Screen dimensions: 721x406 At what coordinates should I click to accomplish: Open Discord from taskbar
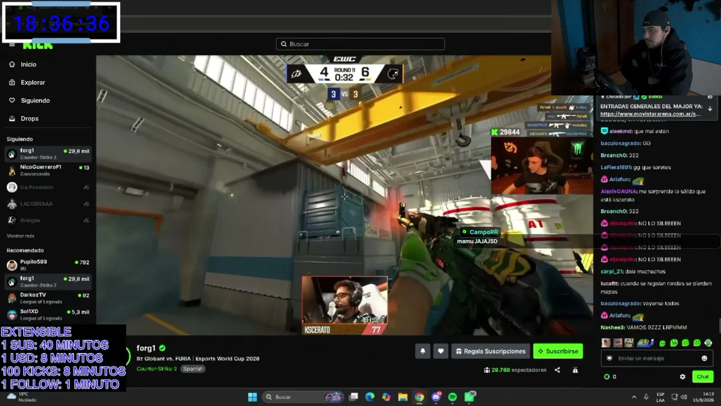436,397
